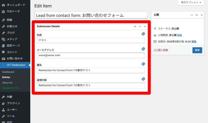Image resolution: width=208 pixels, height=123 pixels.
Task: Click the calendar icon beside 投稿日
Action: pyautogui.click(x=155, y=42)
